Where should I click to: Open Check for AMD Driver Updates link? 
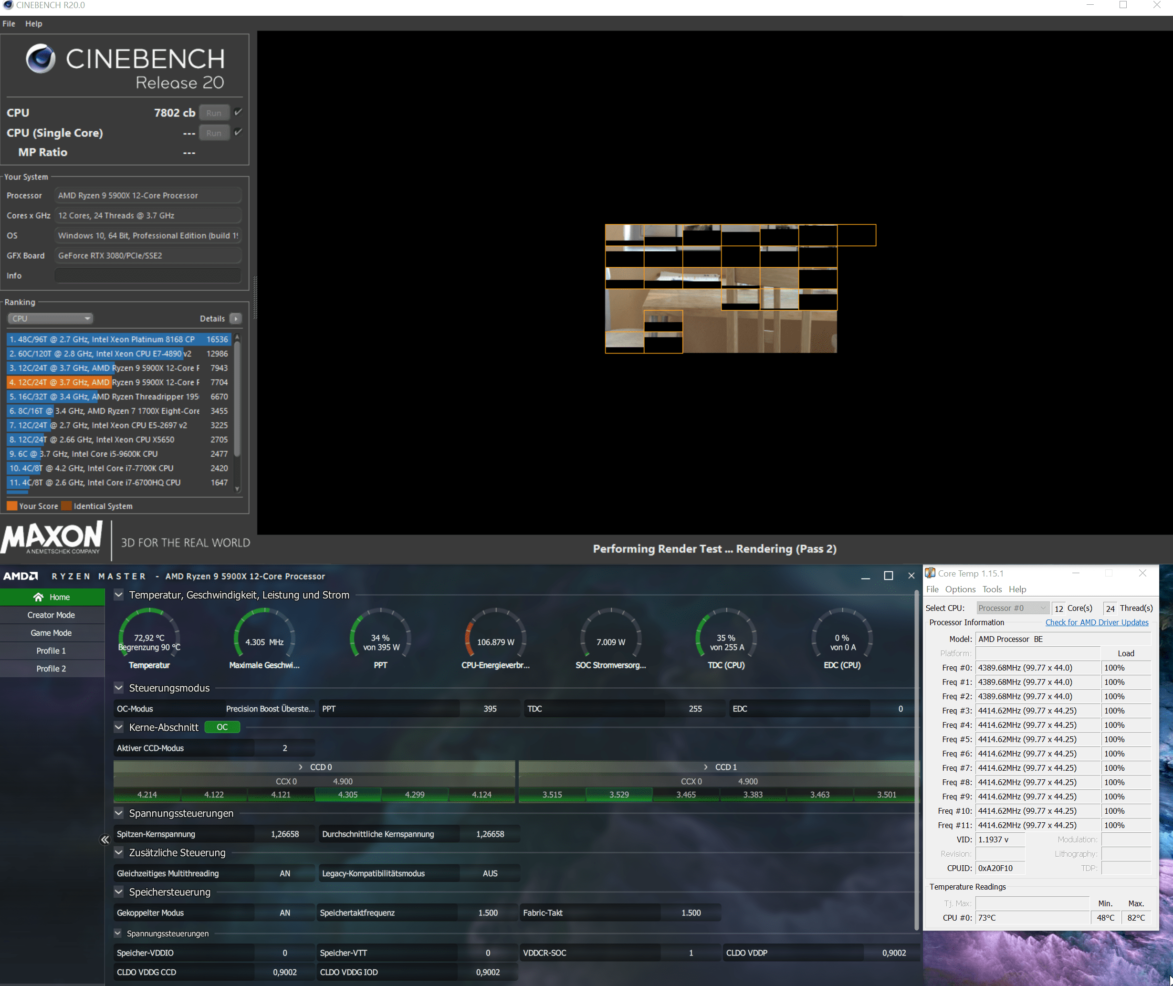tap(1097, 622)
